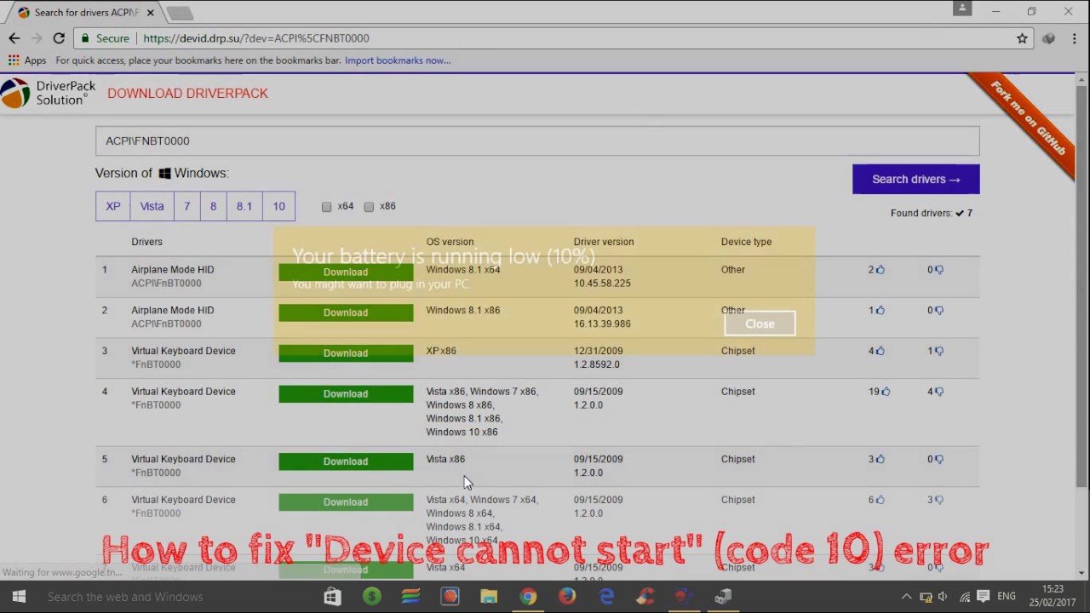Show hidden system tray icons
The height and width of the screenshot is (613, 1090).
click(906, 597)
